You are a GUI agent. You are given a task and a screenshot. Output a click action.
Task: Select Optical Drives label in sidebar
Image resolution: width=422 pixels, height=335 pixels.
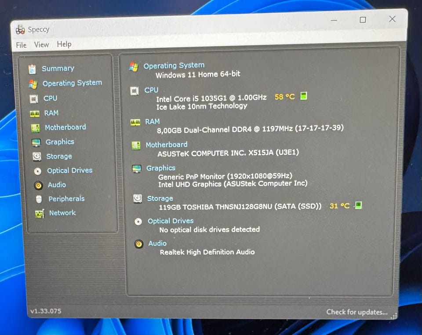pos(70,170)
